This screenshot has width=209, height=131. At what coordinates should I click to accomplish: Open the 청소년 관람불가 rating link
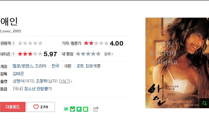point(38,89)
